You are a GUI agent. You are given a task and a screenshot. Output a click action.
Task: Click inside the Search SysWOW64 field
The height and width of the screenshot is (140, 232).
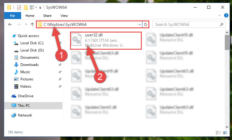tap(186, 24)
